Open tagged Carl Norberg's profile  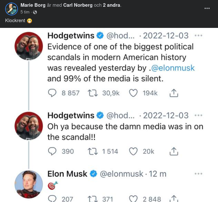click(77, 5)
